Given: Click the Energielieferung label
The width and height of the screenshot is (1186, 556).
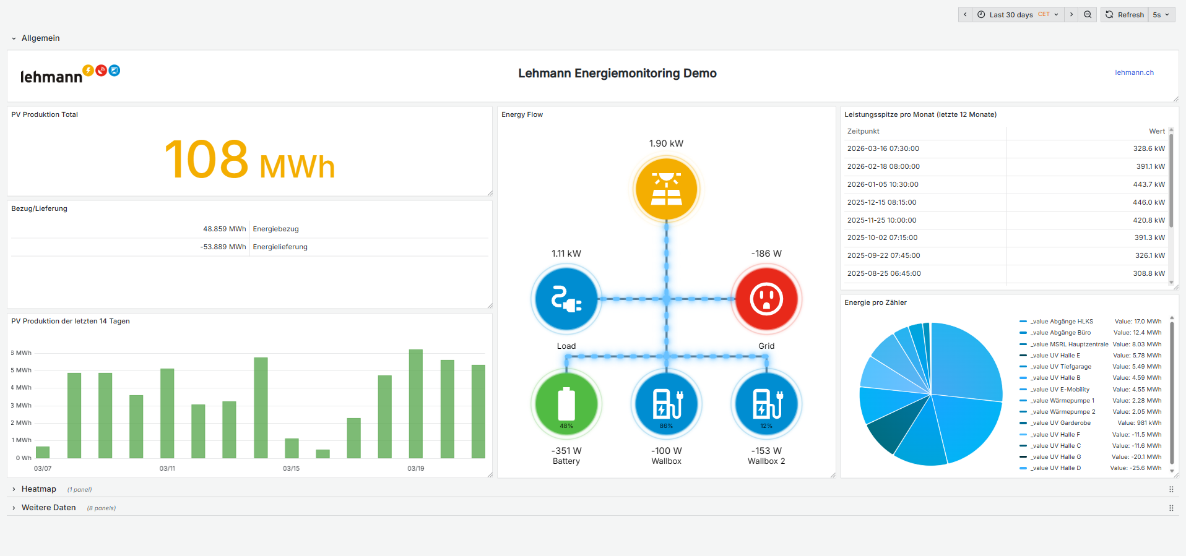Looking at the screenshot, I should (x=280, y=247).
